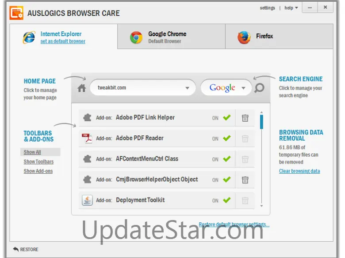
Task: Expand the help menu
Action: coord(291,8)
